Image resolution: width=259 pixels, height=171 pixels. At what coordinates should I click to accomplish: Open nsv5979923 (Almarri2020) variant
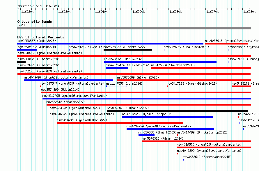[38, 65]
